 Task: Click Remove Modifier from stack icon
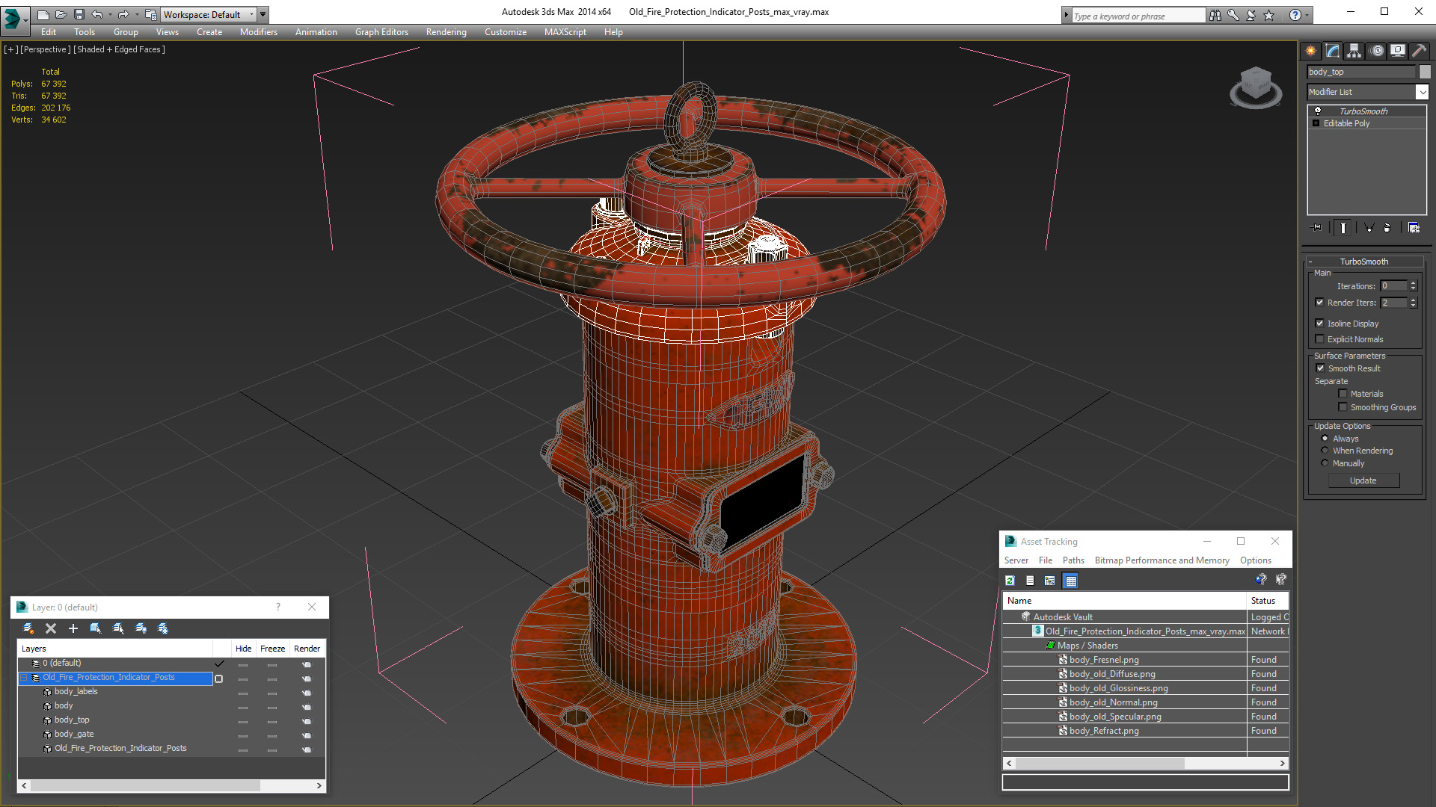[1387, 228]
